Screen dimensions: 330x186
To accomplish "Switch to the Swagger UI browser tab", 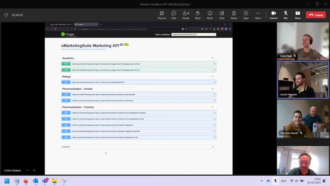I will [x=86, y=24].
